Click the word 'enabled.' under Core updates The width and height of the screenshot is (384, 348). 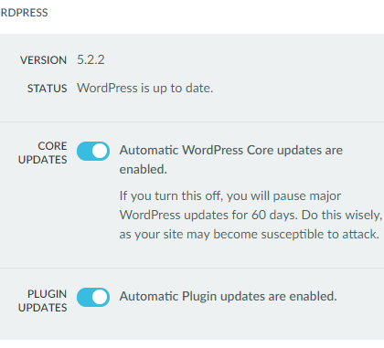(144, 169)
